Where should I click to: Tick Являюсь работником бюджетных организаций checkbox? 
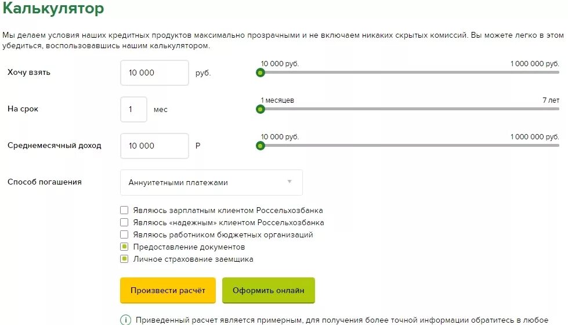[x=124, y=234]
